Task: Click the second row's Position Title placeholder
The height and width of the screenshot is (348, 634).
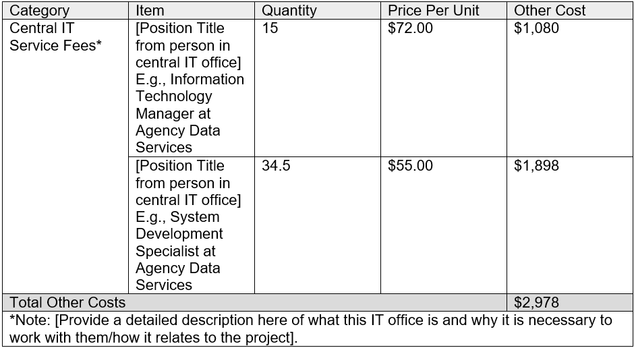Action: click(188, 183)
